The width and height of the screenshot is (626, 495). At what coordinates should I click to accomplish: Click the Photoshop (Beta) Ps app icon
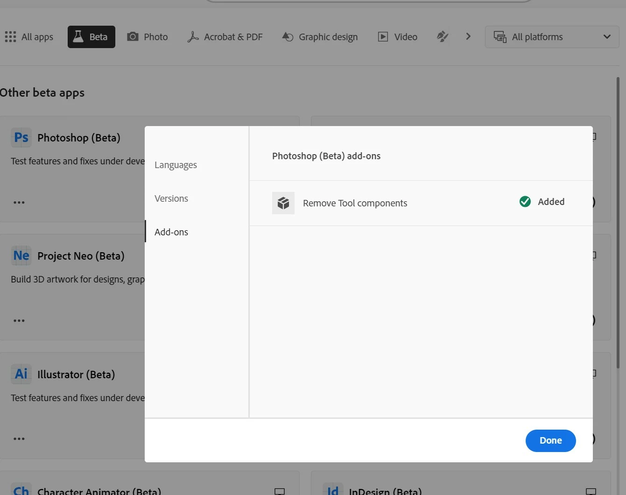21,138
